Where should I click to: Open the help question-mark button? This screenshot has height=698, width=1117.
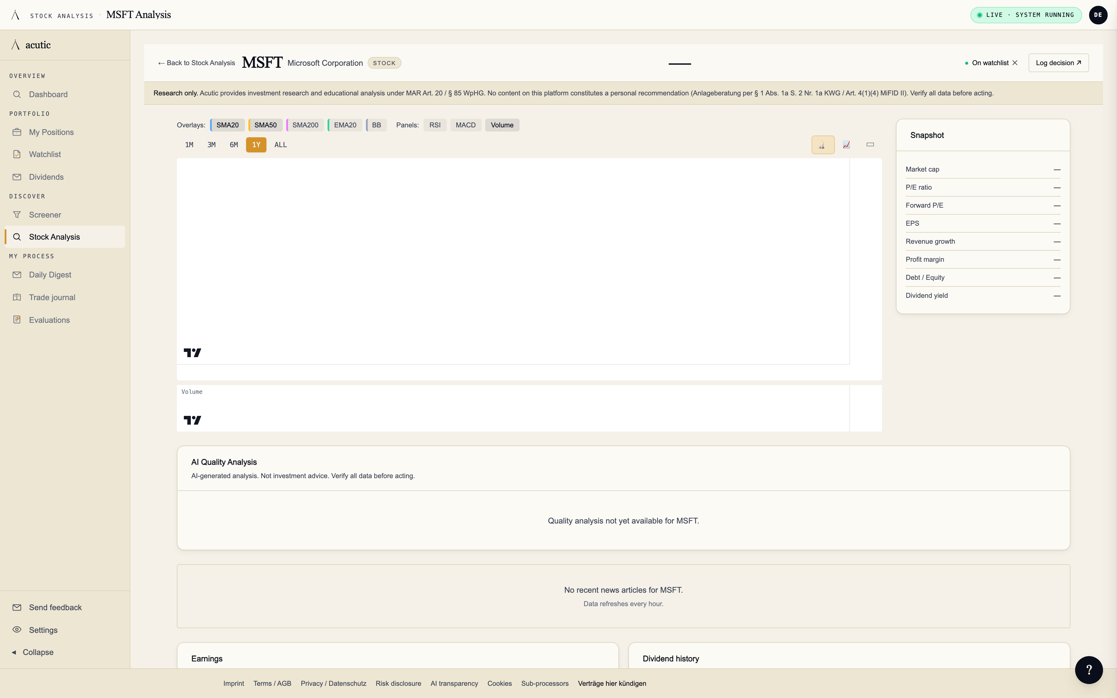[x=1088, y=670]
